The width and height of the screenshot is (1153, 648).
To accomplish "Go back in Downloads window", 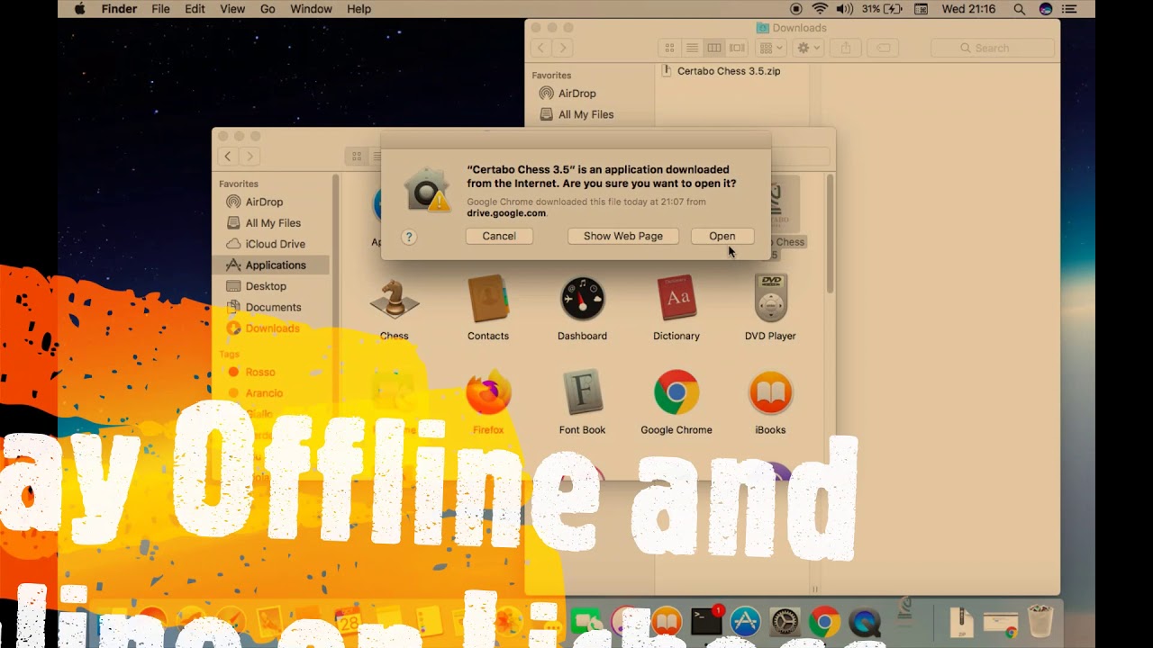I will click(x=540, y=48).
